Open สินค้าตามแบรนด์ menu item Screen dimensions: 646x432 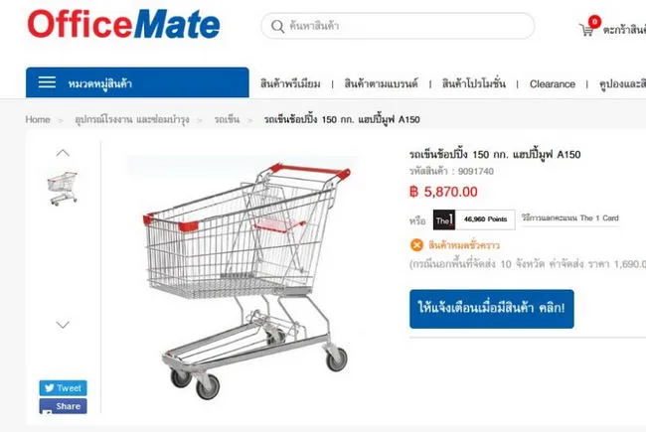tap(381, 83)
